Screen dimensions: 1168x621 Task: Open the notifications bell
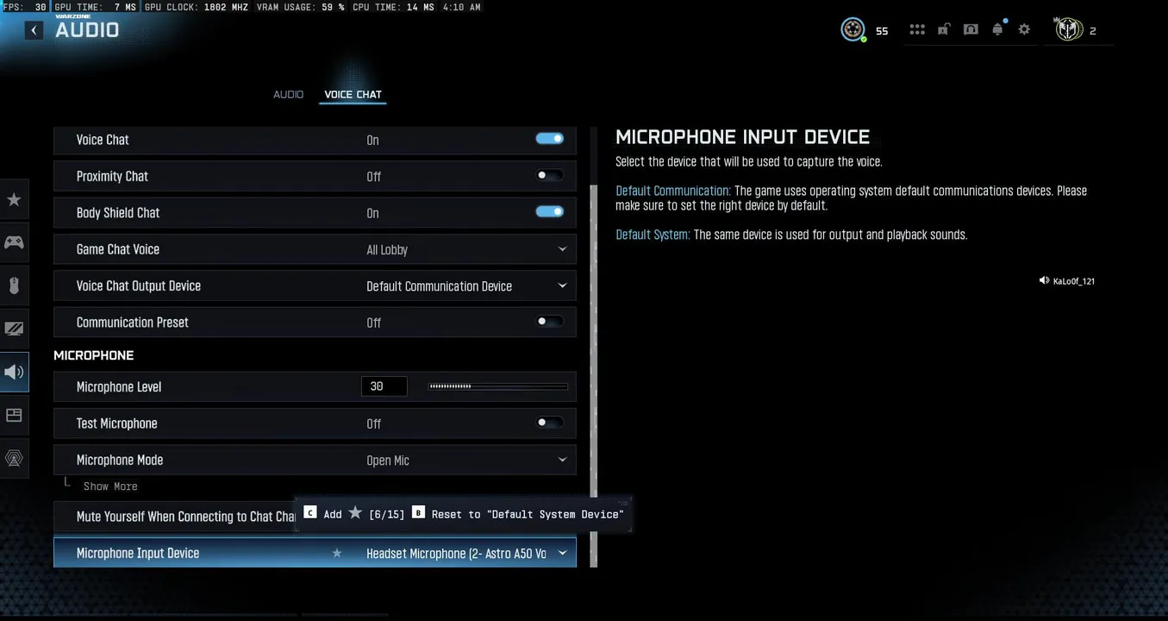tap(997, 29)
